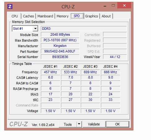The height and width of the screenshot is (140, 151).
Task: Show the About tab
Action: [106, 16]
